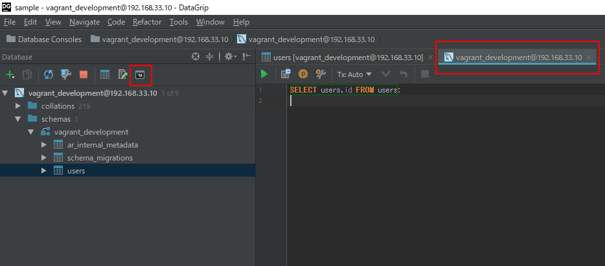Hide the Database tool window
The width and height of the screenshot is (605, 266).
click(247, 57)
